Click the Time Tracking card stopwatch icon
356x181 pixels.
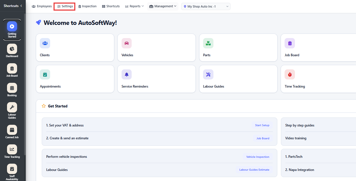coord(290,74)
